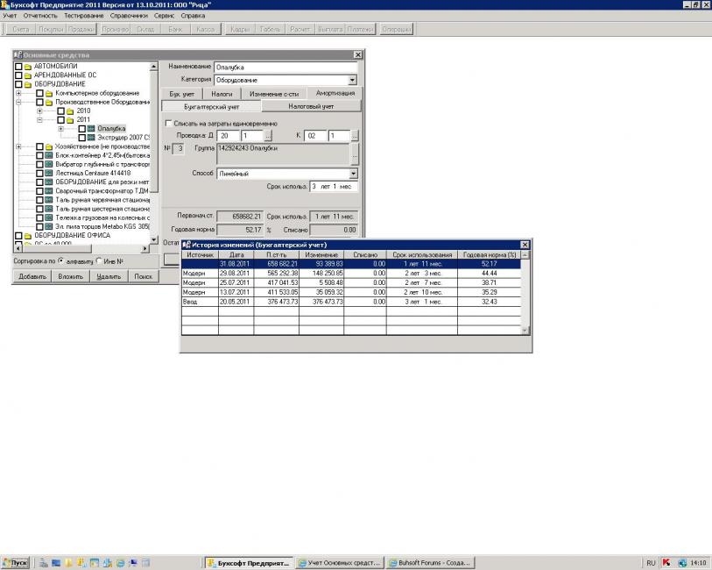Click the ОБОРУДОВАНИЕ ОФИСА folder icon

coord(28,235)
